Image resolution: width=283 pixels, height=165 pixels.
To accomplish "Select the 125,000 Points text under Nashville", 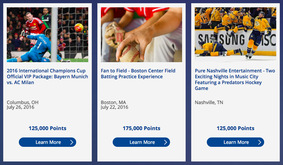I will tap(236, 128).
